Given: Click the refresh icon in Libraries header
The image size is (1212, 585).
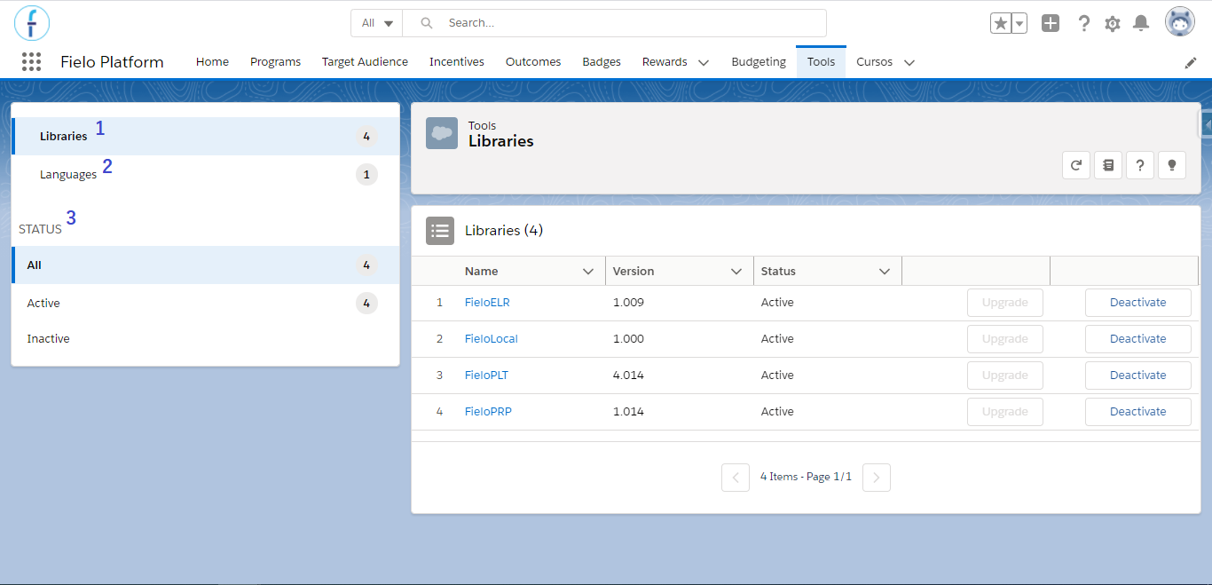Looking at the screenshot, I should tap(1076, 165).
